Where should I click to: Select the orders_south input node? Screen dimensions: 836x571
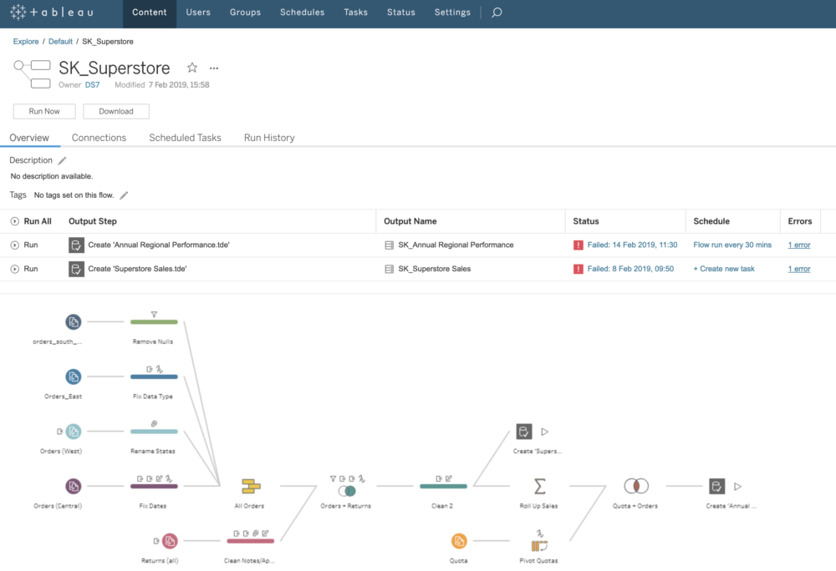tap(73, 322)
